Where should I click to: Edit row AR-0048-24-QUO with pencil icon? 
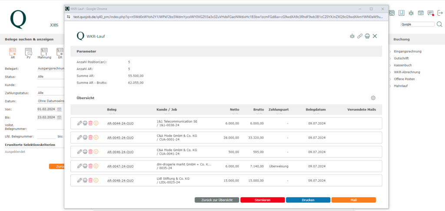click(x=80, y=180)
